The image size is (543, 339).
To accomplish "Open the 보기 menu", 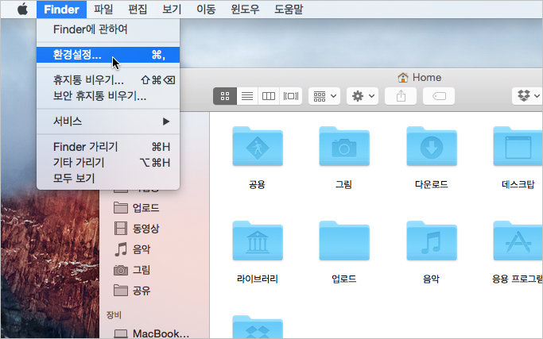I will point(172,10).
